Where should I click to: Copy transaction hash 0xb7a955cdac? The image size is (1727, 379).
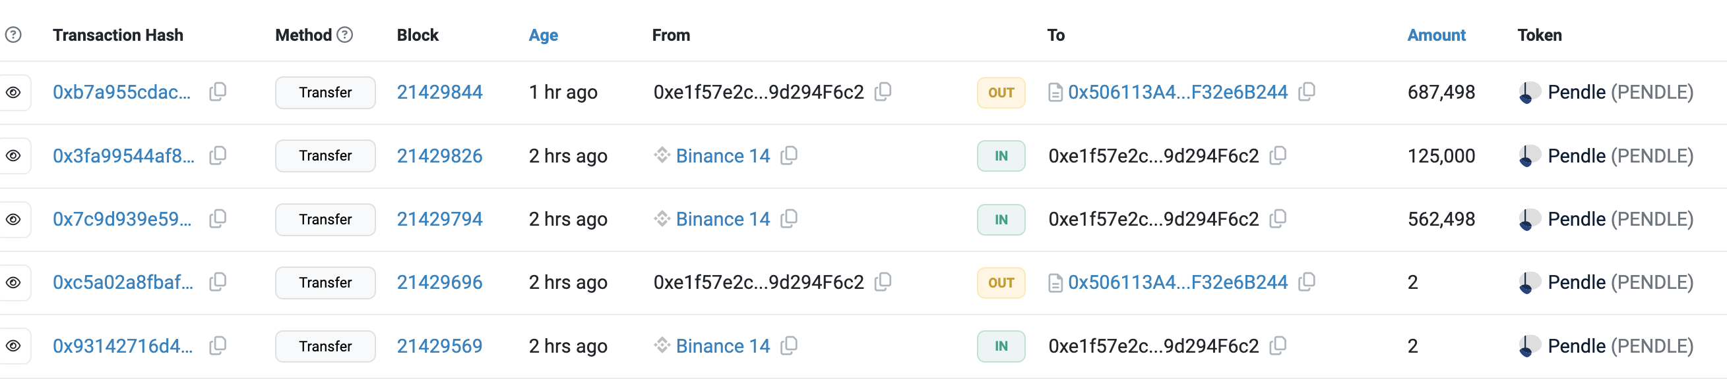(x=218, y=91)
